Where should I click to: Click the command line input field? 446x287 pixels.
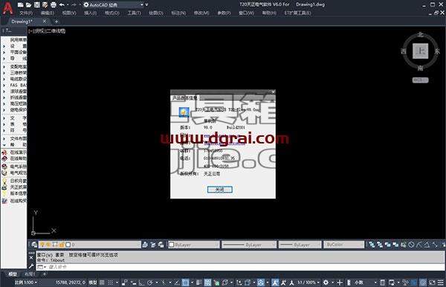[245, 267]
